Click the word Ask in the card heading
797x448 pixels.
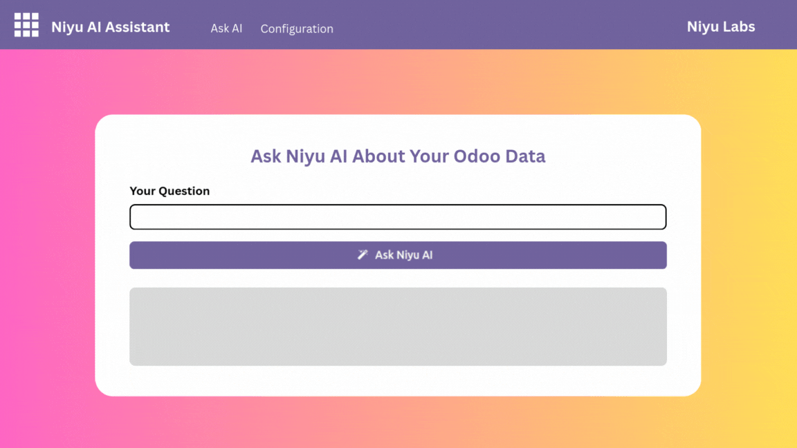tap(266, 156)
